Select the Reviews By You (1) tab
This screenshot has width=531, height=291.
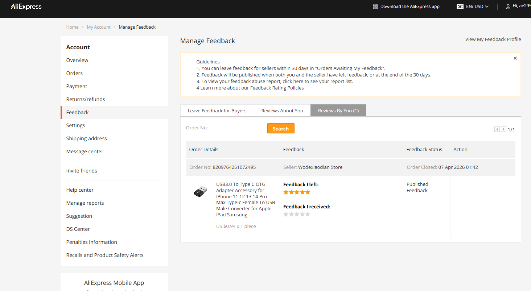[x=338, y=111]
